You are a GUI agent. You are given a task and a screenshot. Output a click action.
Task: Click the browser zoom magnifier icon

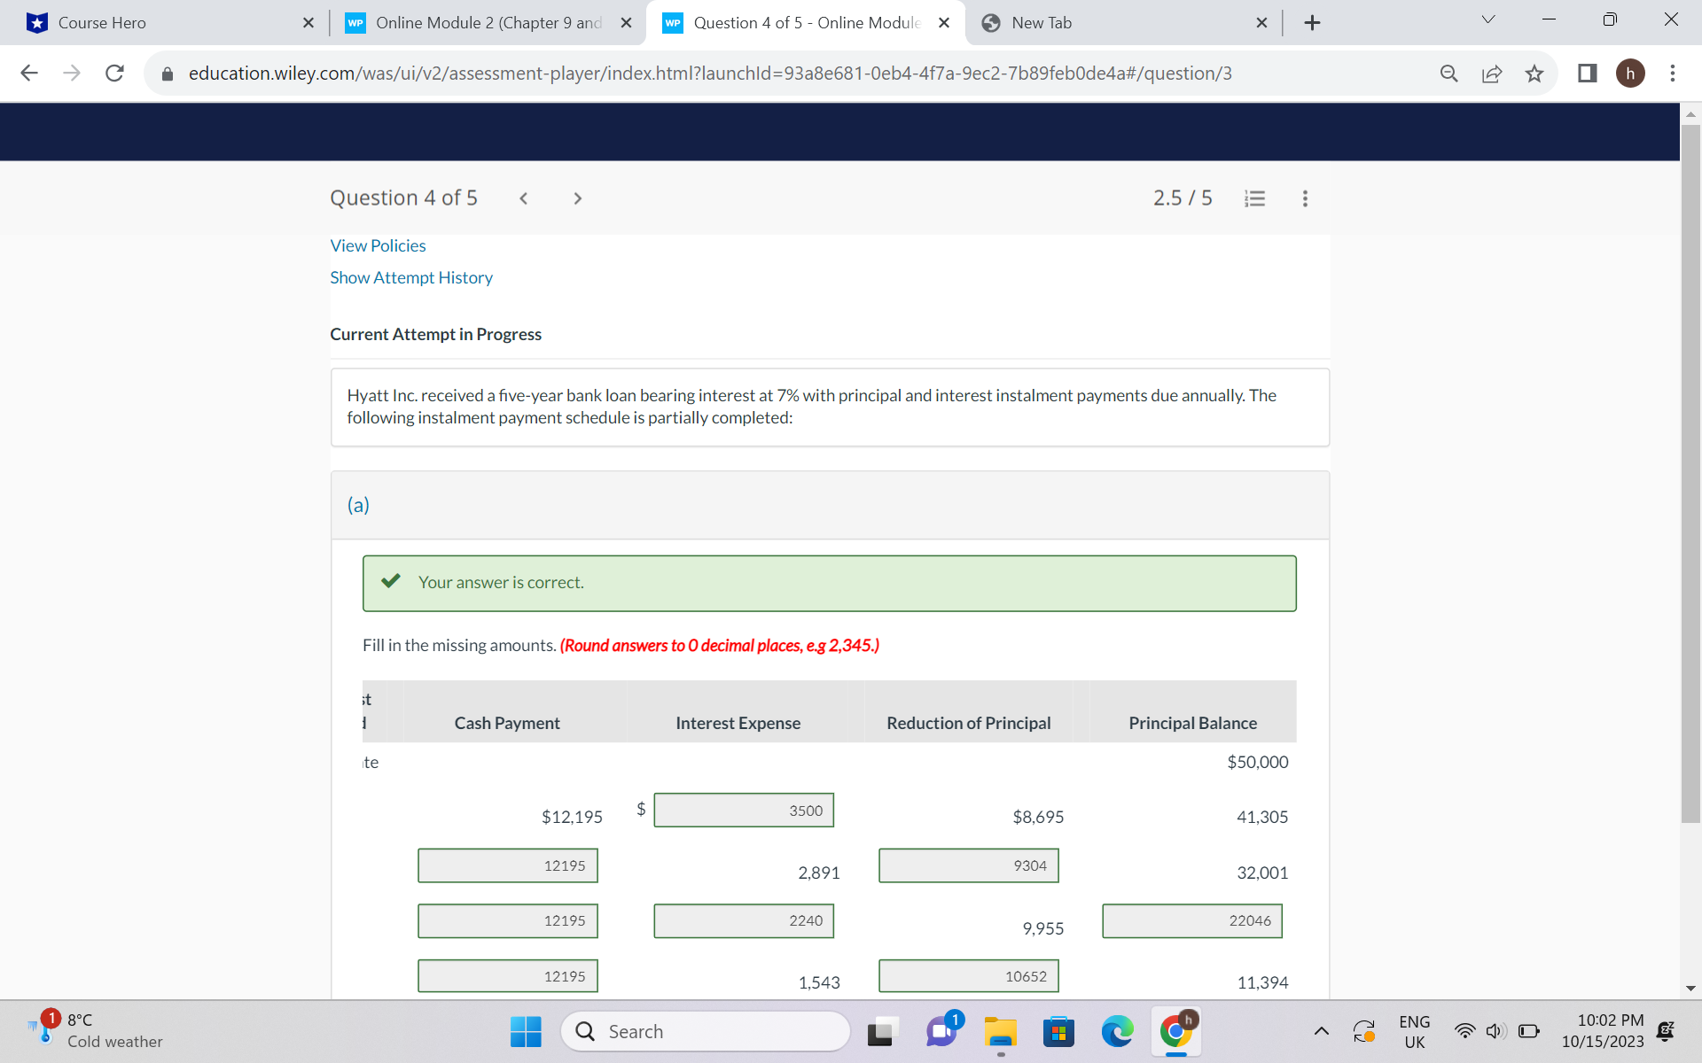pos(1449,74)
